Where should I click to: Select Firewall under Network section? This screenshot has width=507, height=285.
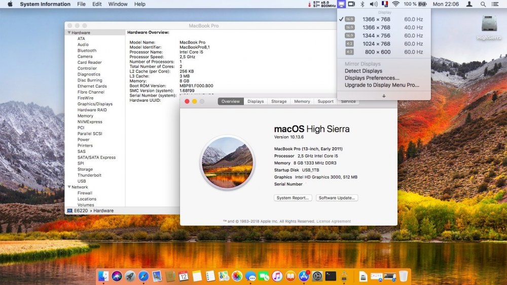(85, 193)
